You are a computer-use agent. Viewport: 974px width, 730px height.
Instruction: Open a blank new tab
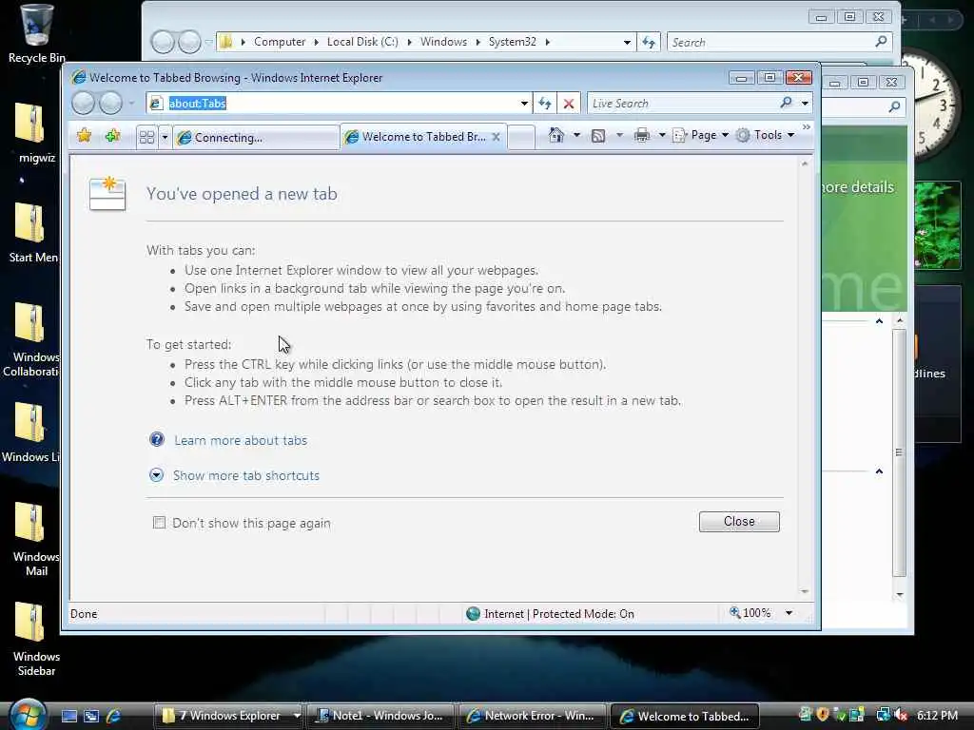(x=520, y=137)
